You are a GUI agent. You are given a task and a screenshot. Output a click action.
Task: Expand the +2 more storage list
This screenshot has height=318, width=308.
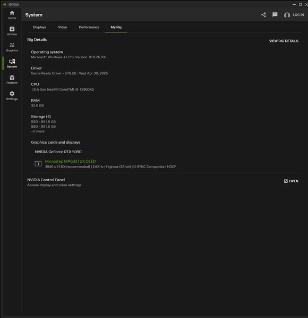pos(38,131)
